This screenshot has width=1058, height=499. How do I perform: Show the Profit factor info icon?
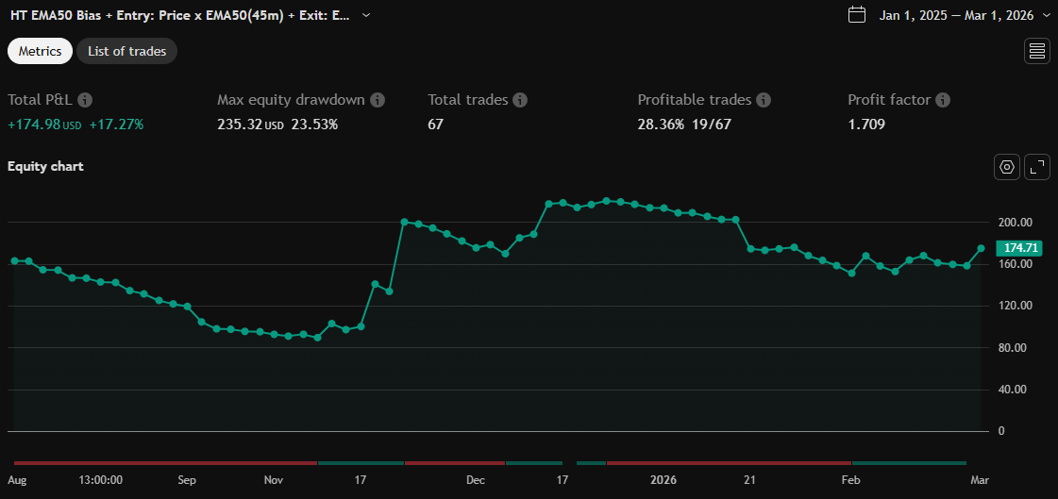[943, 100]
